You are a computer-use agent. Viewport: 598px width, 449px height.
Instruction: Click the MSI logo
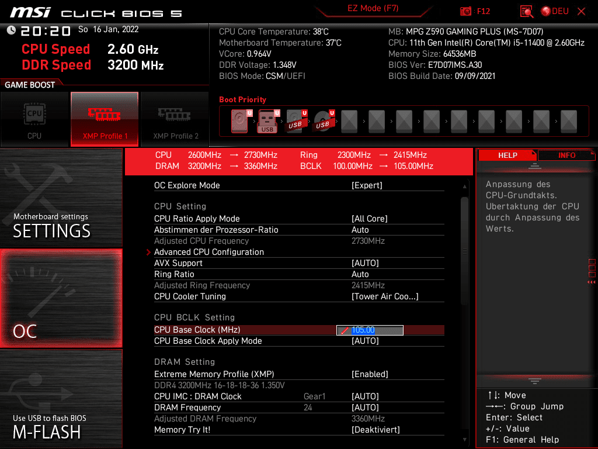30,12
